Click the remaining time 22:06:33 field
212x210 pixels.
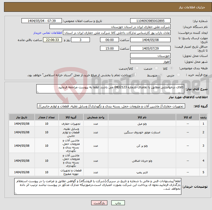tap(52, 40)
